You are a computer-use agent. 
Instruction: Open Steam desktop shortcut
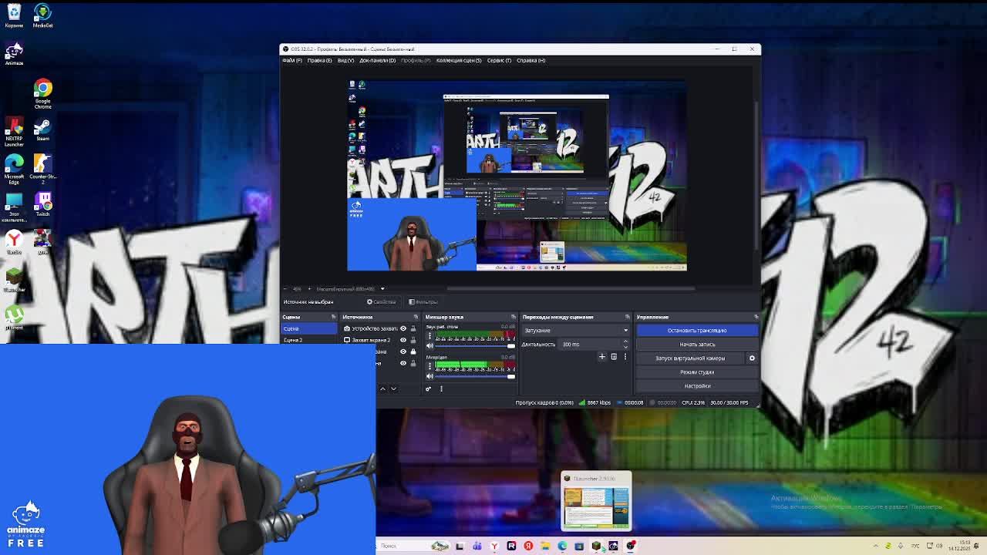click(42, 130)
